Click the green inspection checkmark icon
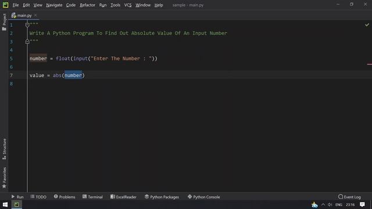The height and width of the screenshot is (209, 372). [367, 24]
